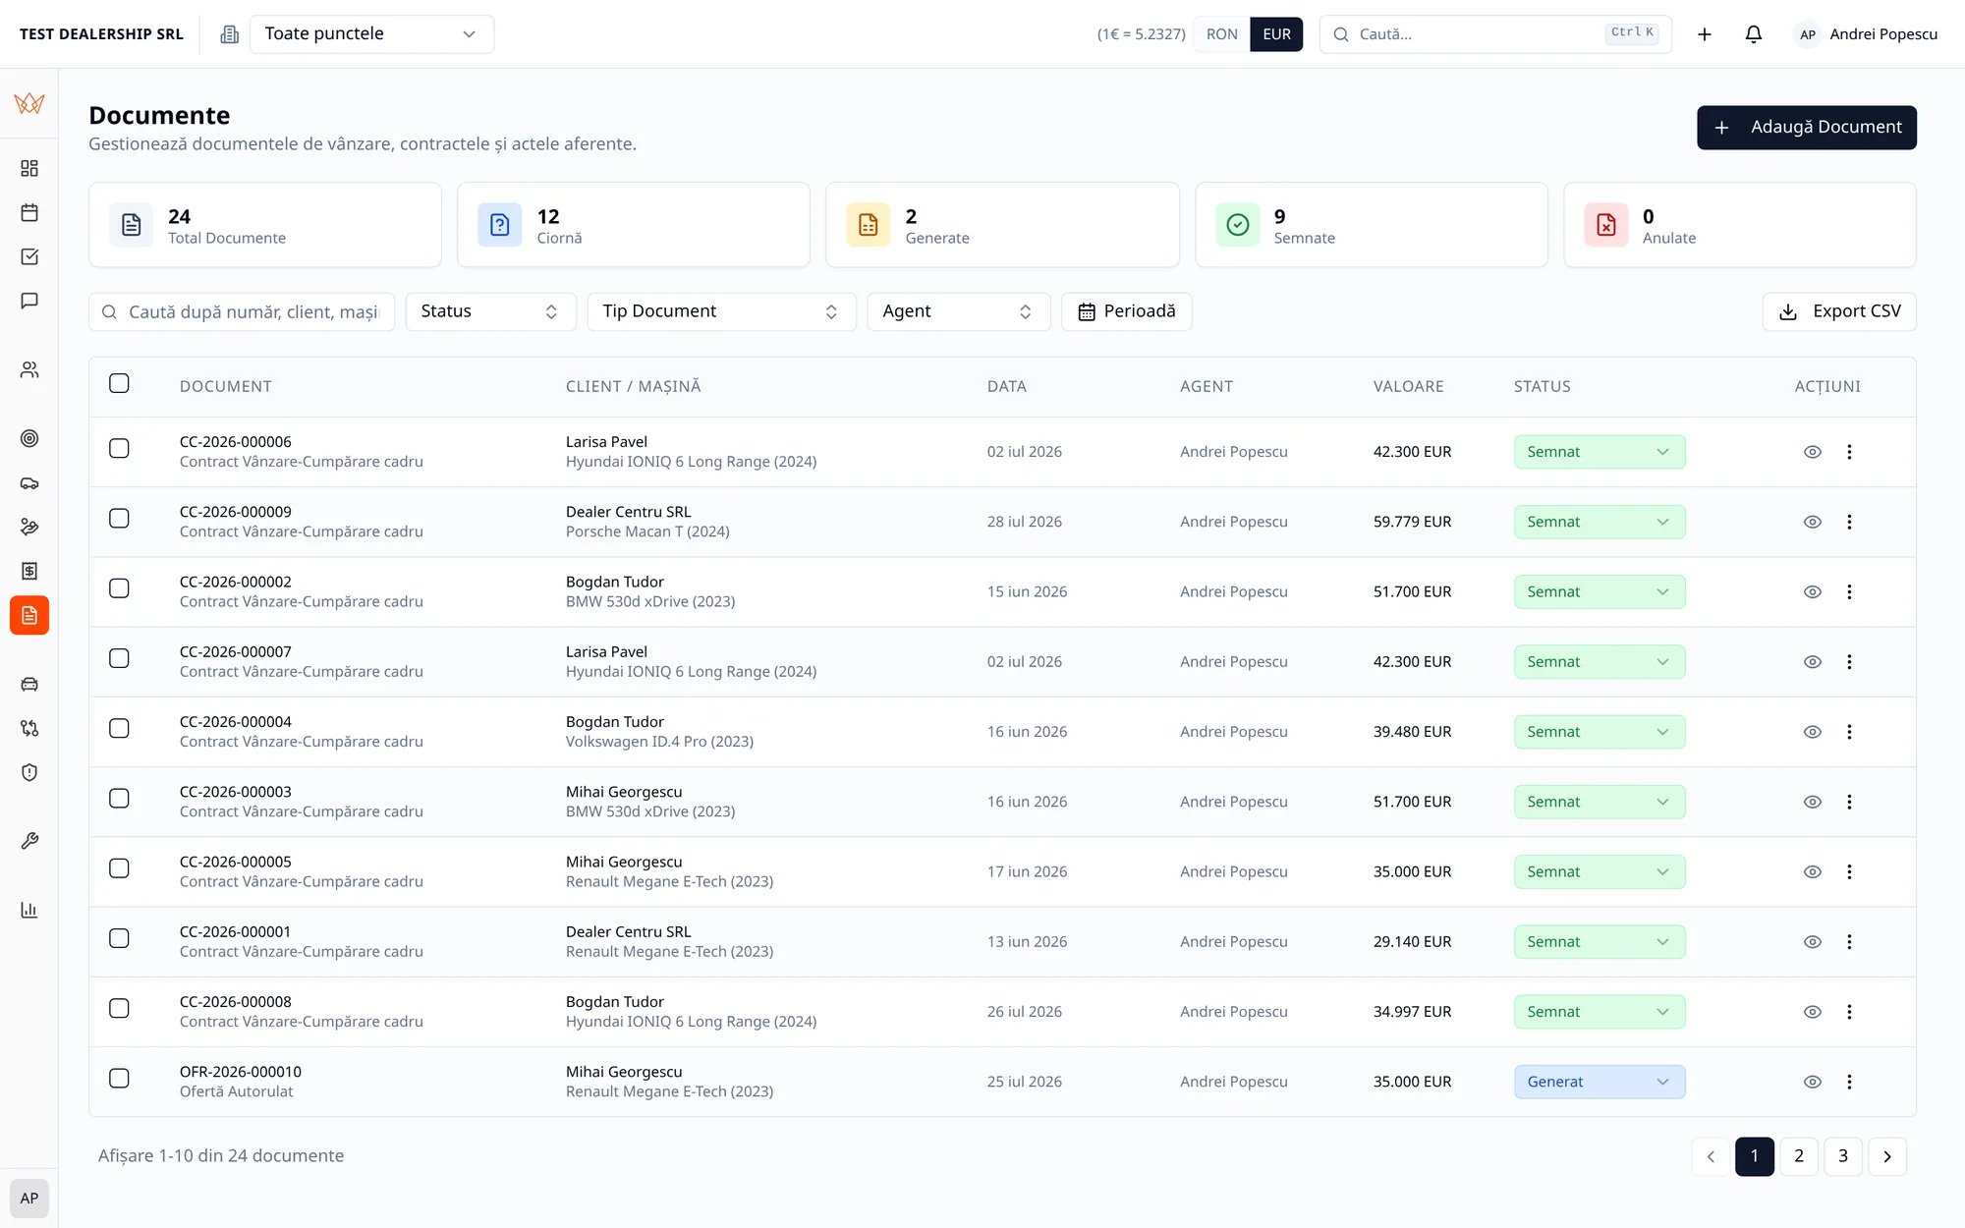
Task: Tick the checkbox for CC-2026-000009
Action: 119,518
